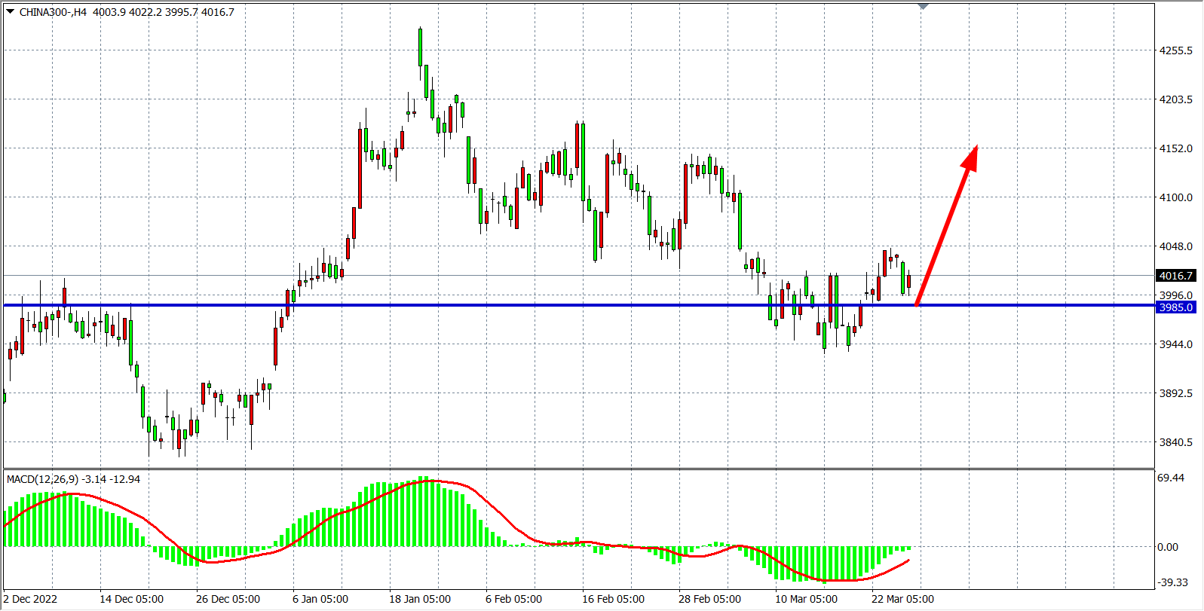Click the 10 Mar 05:00 date label
1204x611 pixels.
[806, 599]
